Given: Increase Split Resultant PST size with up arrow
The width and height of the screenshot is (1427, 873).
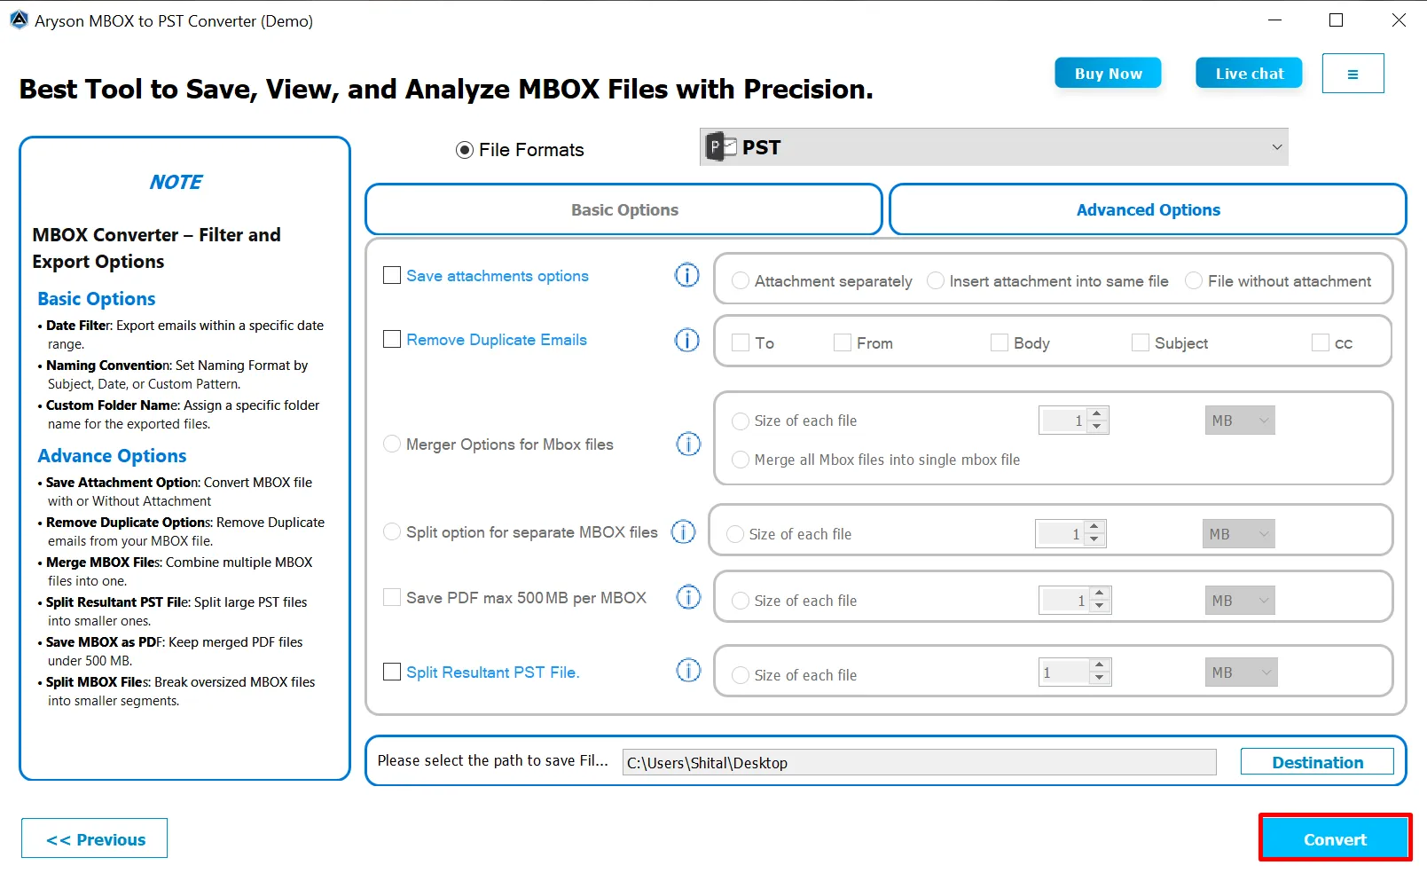Looking at the screenshot, I should [1100, 665].
